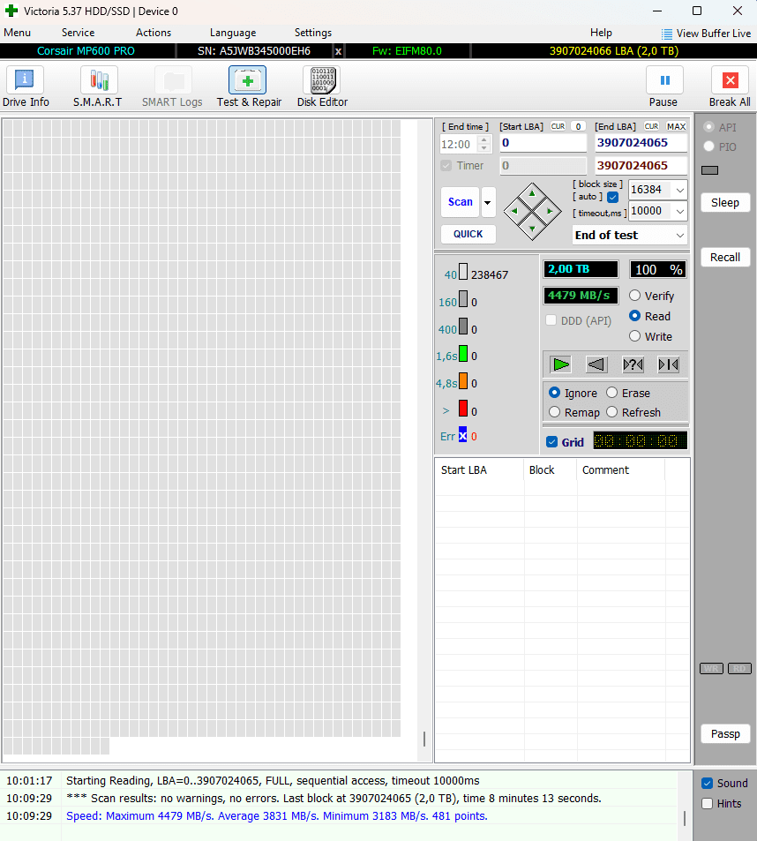Click the WR indicator badge

711,668
